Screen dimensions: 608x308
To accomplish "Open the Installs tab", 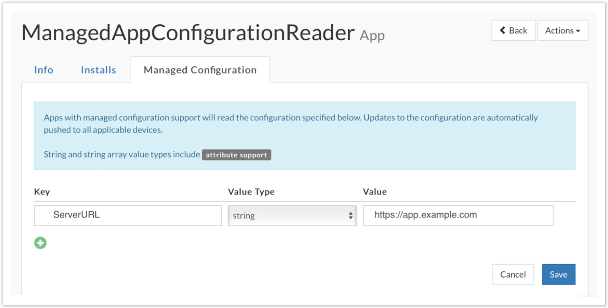I will point(98,70).
